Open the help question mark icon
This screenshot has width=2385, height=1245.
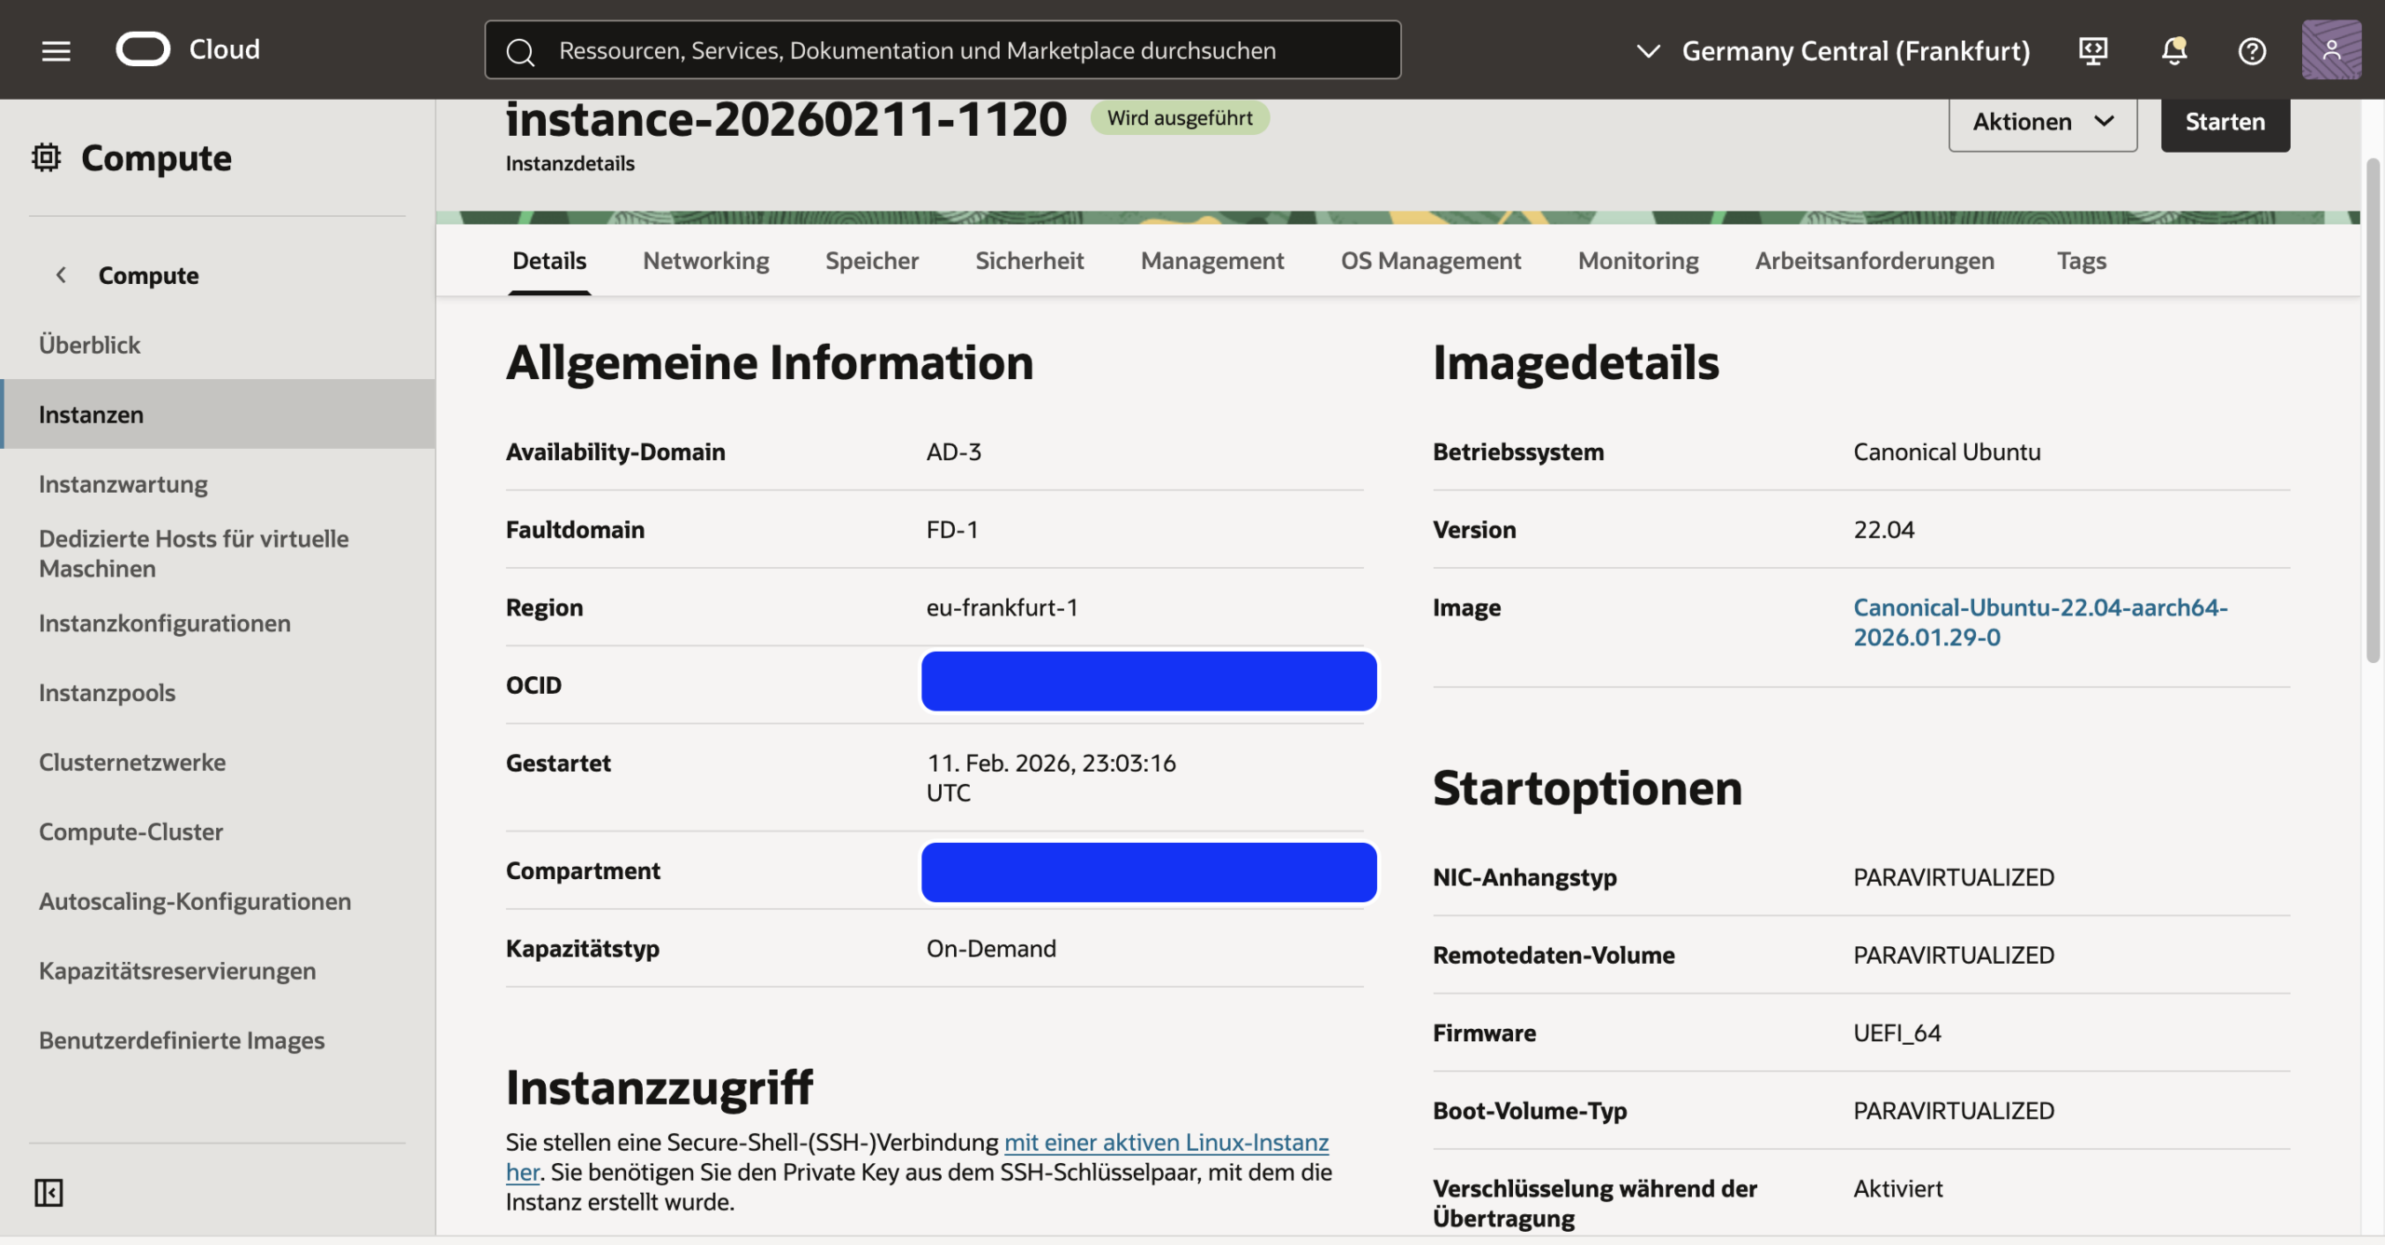click(2252, 50)
